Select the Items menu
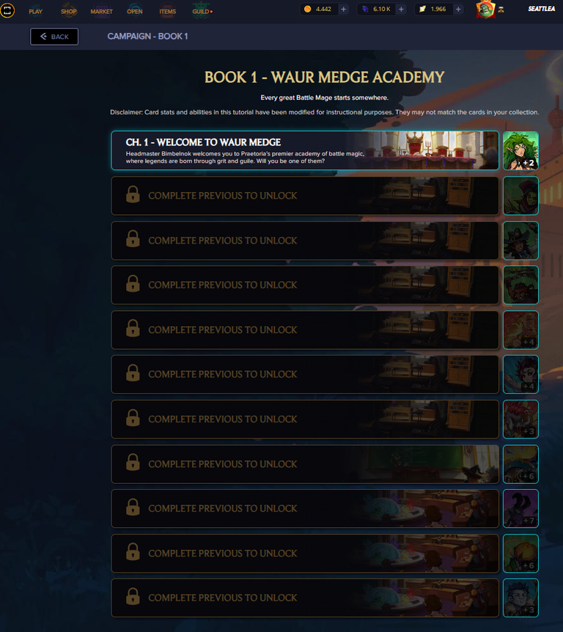This screenshot has width=563, height=632. (168, 11)
